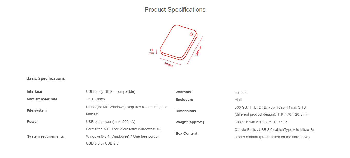The image size is (350, 158).
Task: Click the Interface row label
Action: [x=34, y=91]
